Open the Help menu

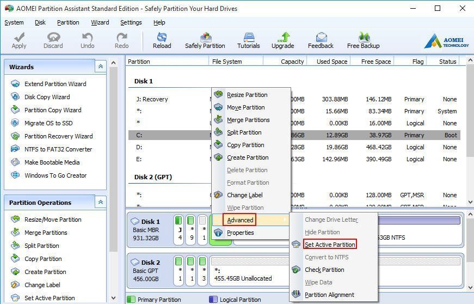point(159,22)
